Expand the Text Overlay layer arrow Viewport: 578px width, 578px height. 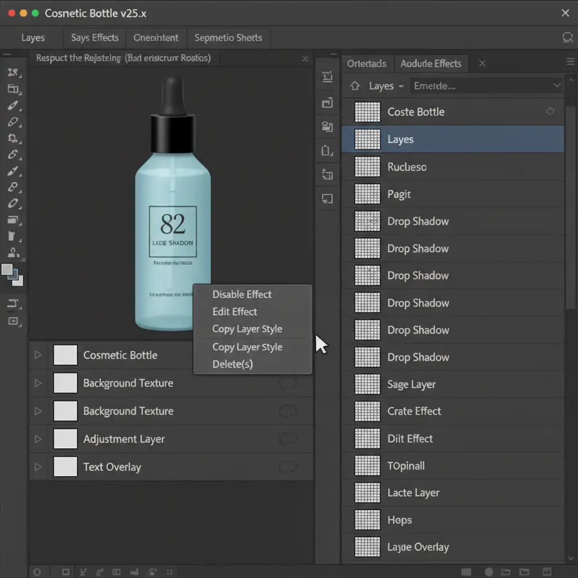click(38, 467)
